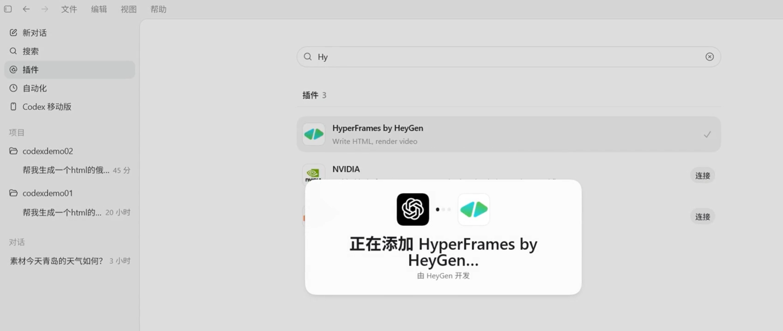Click 连接 for the third plugin
The height and width of the screenshot is (331, 783).
point(702,217)
